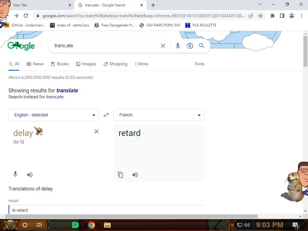The height and width of the screenshot is (231, 308).
Task: Switch to the Shopping results tab
Action: pyautogui.click(x=115, y=64)
